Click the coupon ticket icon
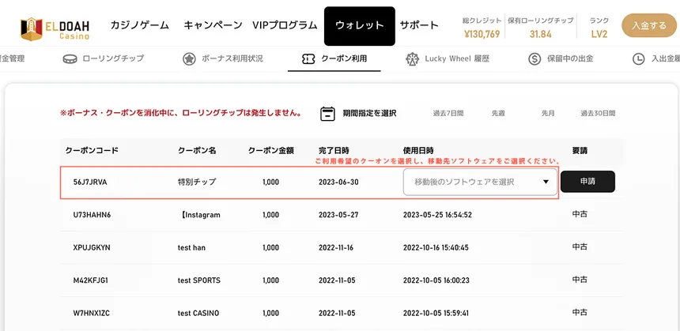The image size is (680, 331). [x=308, y=59]
